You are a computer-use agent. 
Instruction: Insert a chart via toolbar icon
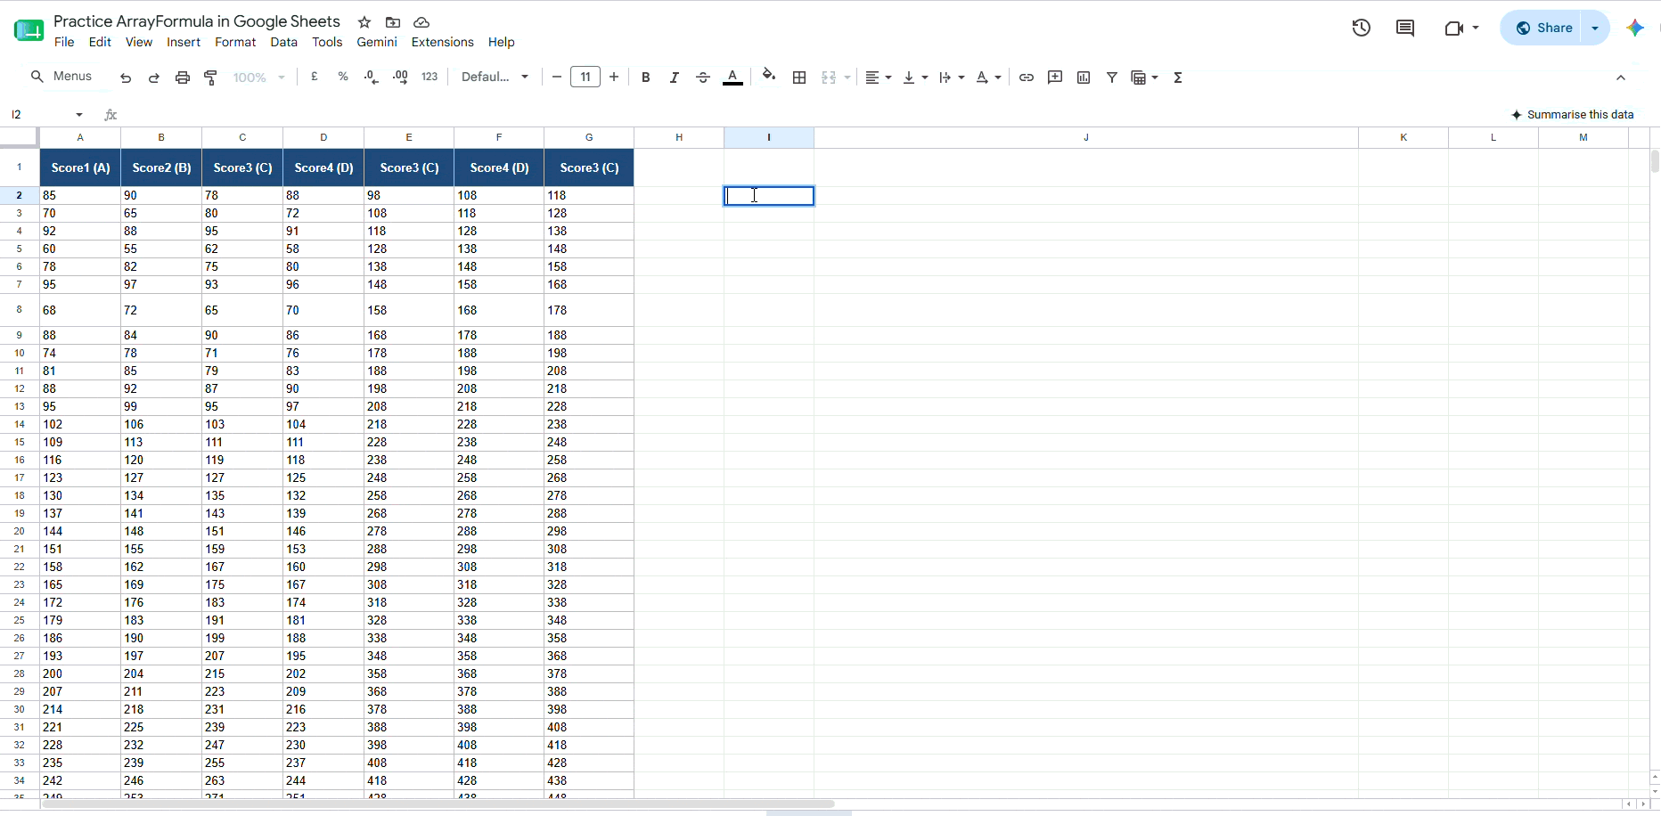click(x=1084, y=78)
